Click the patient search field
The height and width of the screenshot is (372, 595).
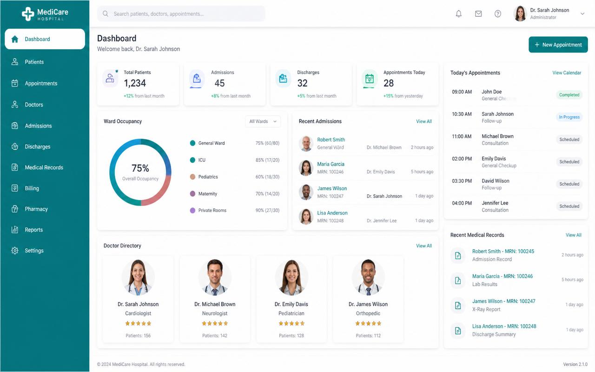point(181,14)
